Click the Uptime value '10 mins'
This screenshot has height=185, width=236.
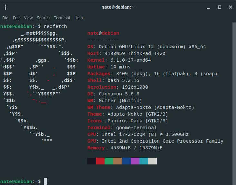tap(120, 67)
